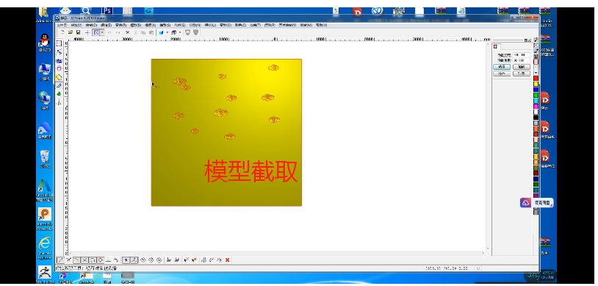Click the upper-right button in right panel
The width and height of the screenshot is (598, 286).
coord(522,67)
